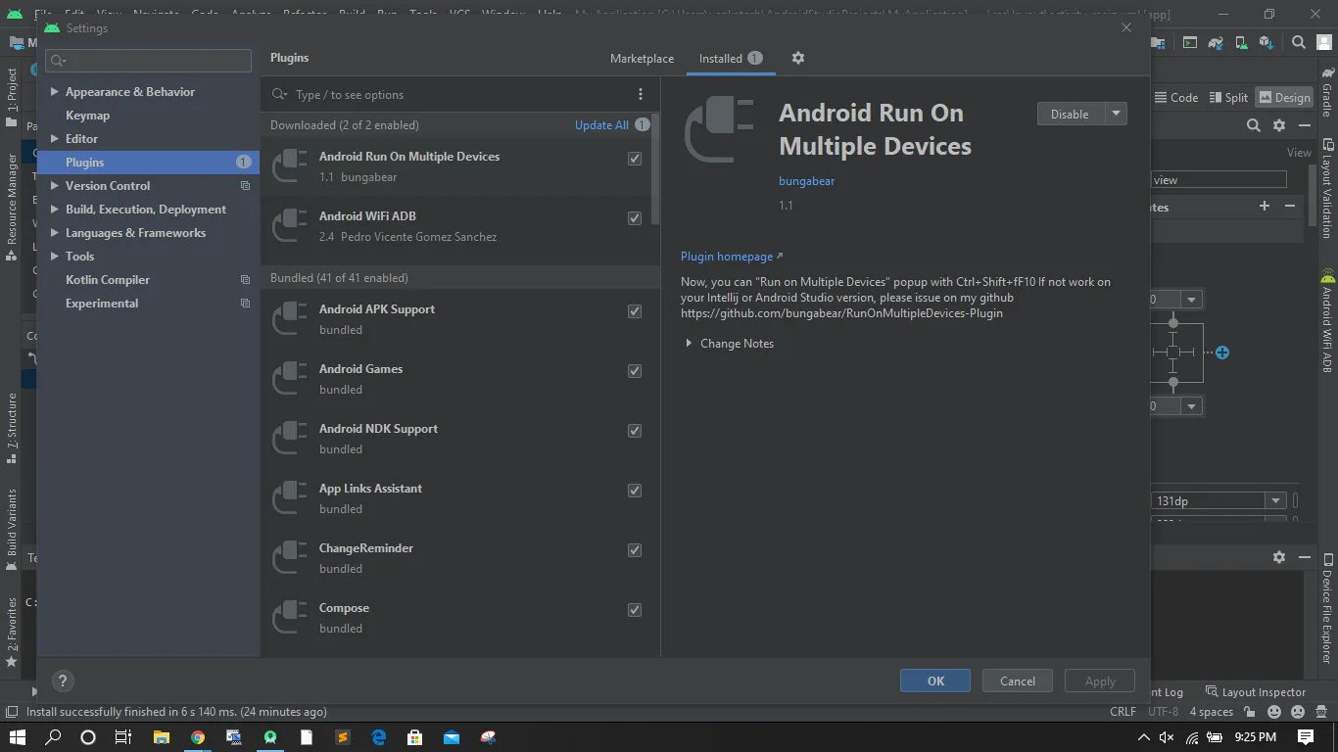Viewport: 1338px width, 752px height.
Task: Expand Languages & Frameworks section
Action: (x=55, y=233)
